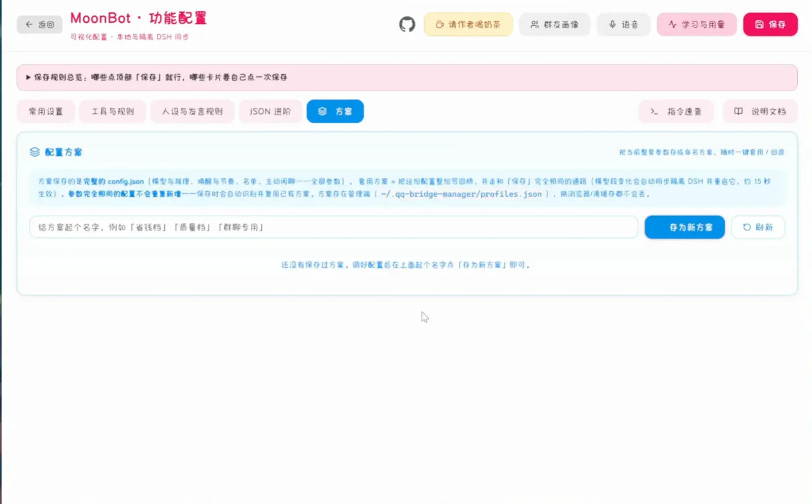Click the MoonBot · 功能配置 title
The width and height of the screenshot is (812, 504).
[x=139, y=18]
